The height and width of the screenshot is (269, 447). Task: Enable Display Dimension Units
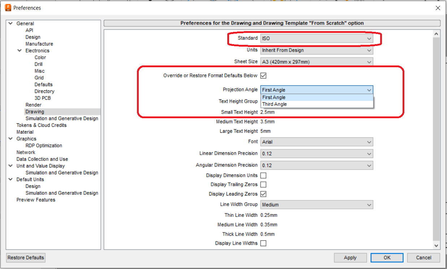[263, 175]
